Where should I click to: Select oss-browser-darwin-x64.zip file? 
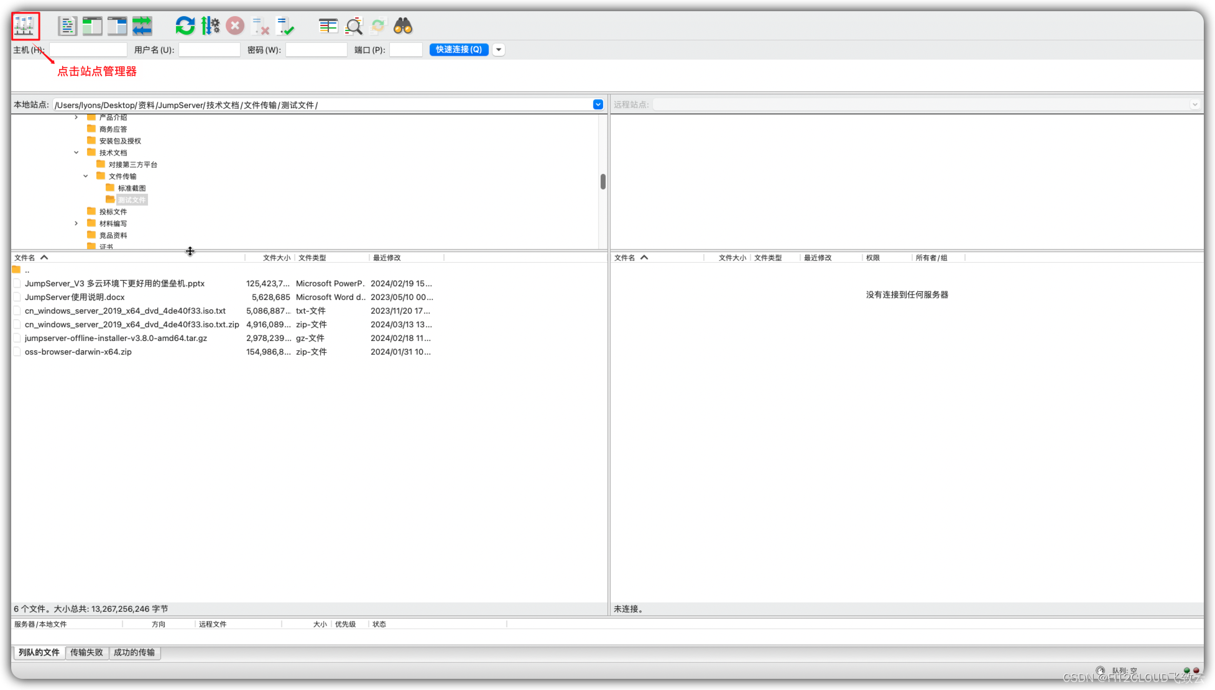point(78,352)
